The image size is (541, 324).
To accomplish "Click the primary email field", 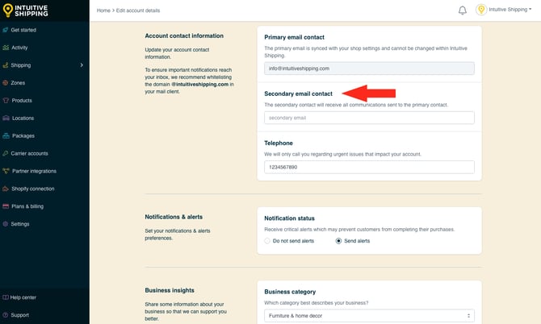I will [x=369, y=69].
